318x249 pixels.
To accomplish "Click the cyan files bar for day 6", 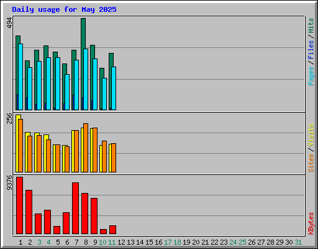I will coord(67,92).
